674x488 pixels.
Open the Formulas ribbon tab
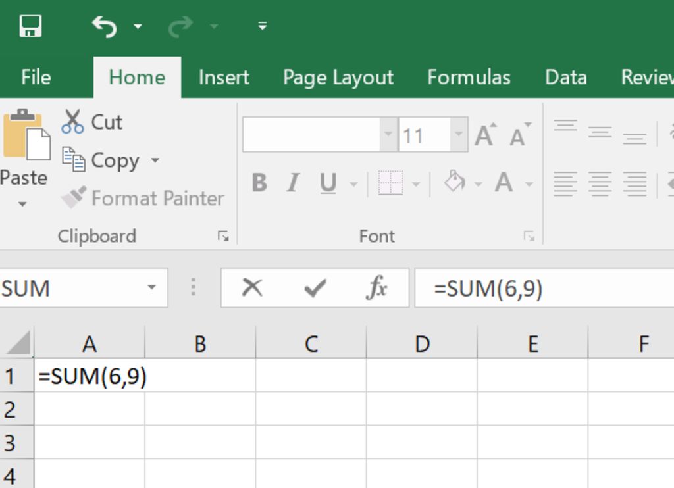tap(469, 78)
